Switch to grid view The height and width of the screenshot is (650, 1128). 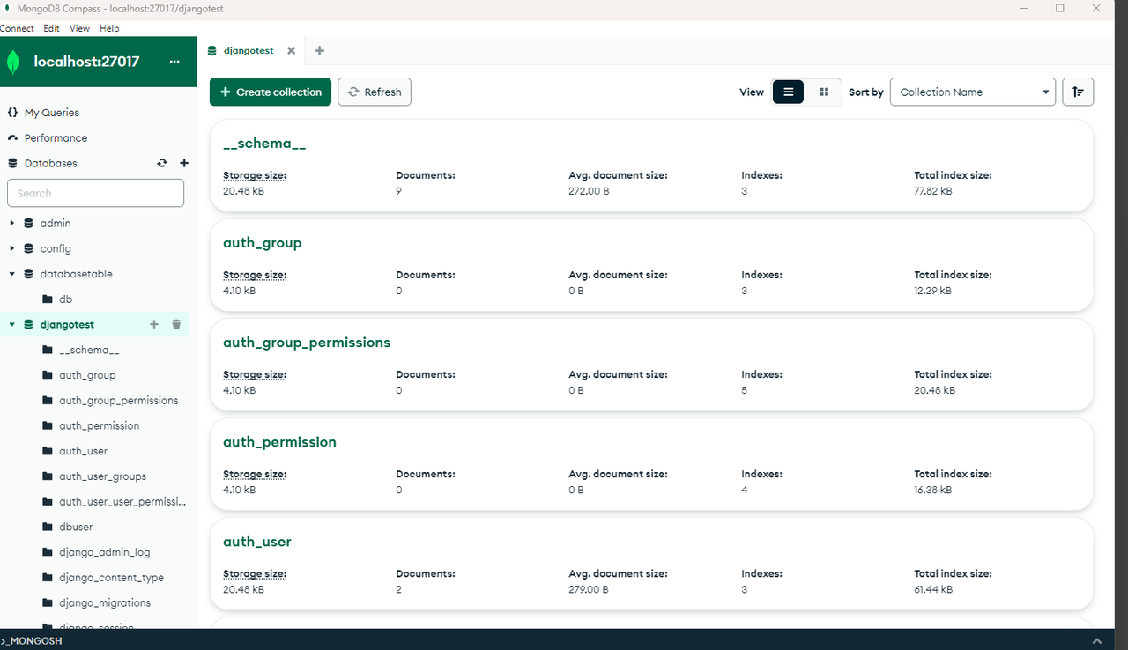click(824, 92)
